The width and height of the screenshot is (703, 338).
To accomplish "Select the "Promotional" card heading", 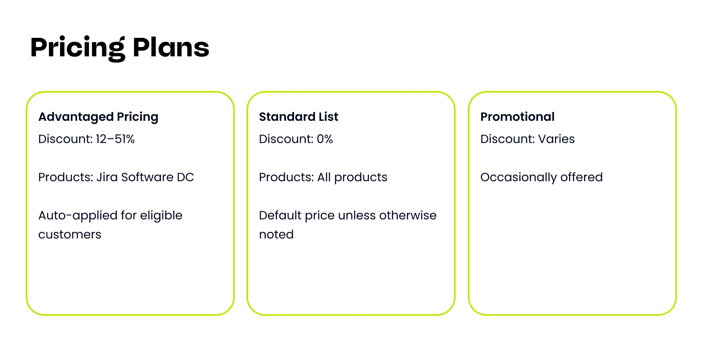I will pos(517,117).
